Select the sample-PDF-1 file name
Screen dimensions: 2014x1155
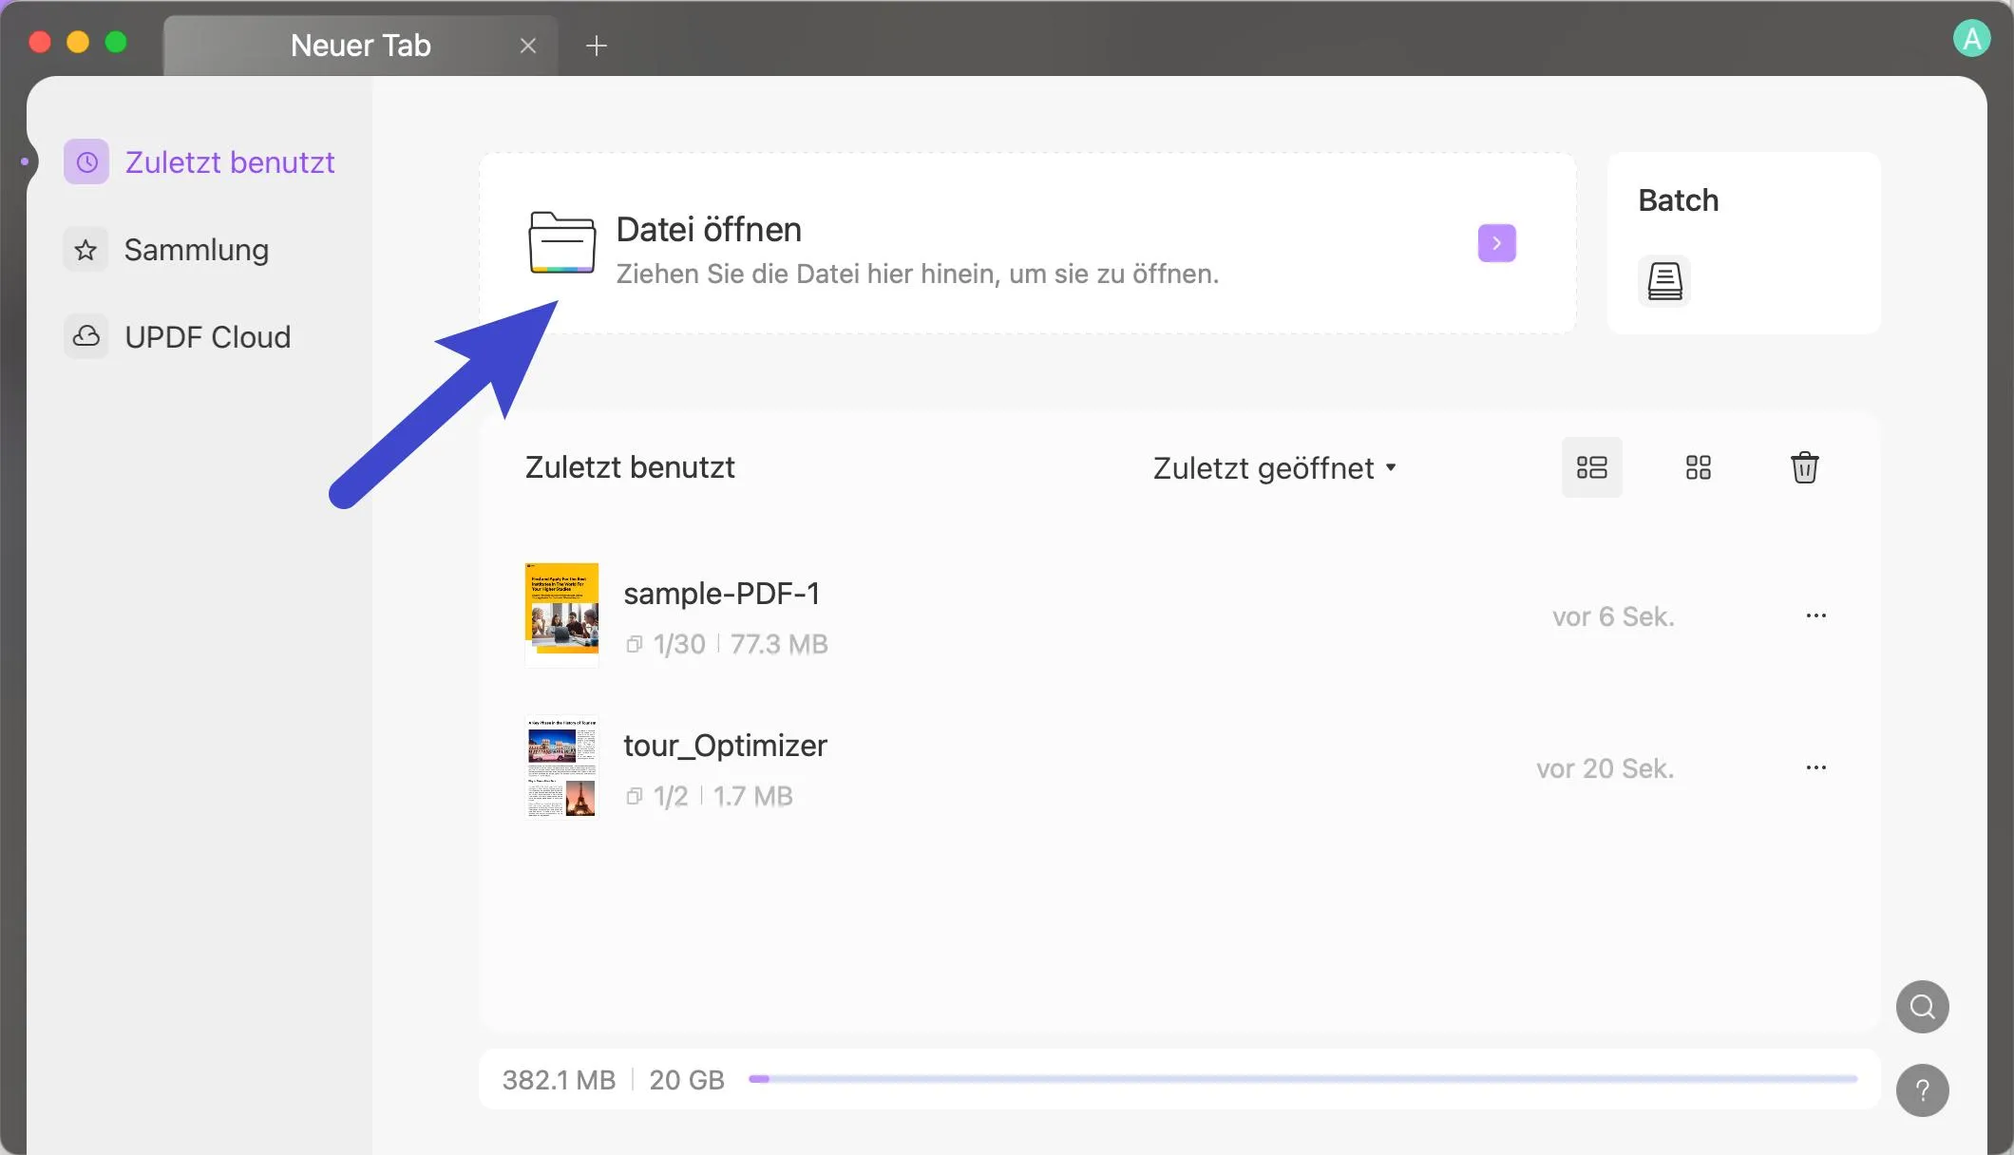(x=722, y=593)
